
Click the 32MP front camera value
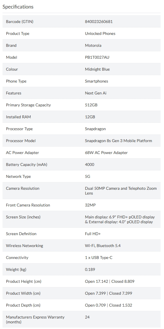(x=90, y=205)
